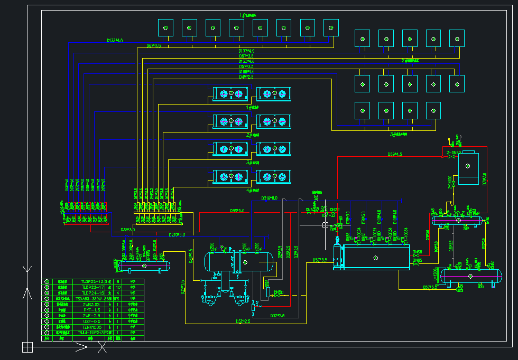Select the large horizontal separator vessel above pumps

click(x=238, y=262)
